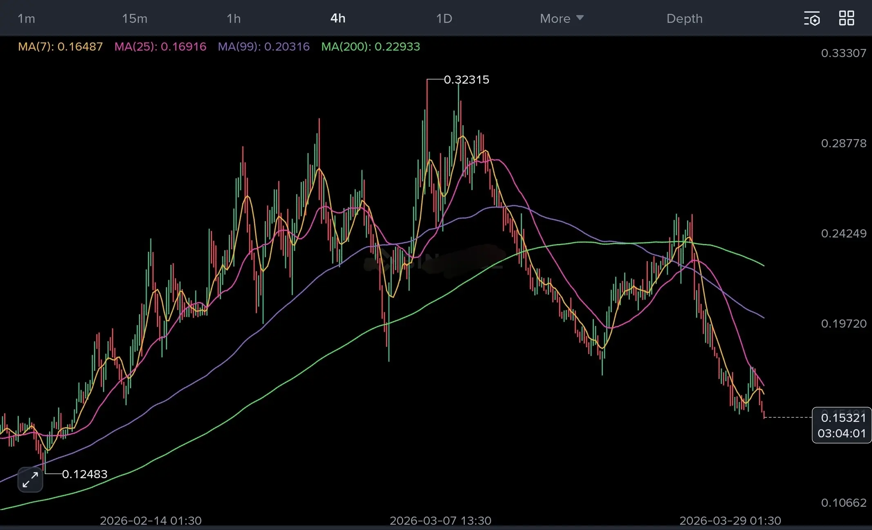The image size is (872, 530).
Task: Open the chart indicator settings icon
Action: tap(812, 19)
